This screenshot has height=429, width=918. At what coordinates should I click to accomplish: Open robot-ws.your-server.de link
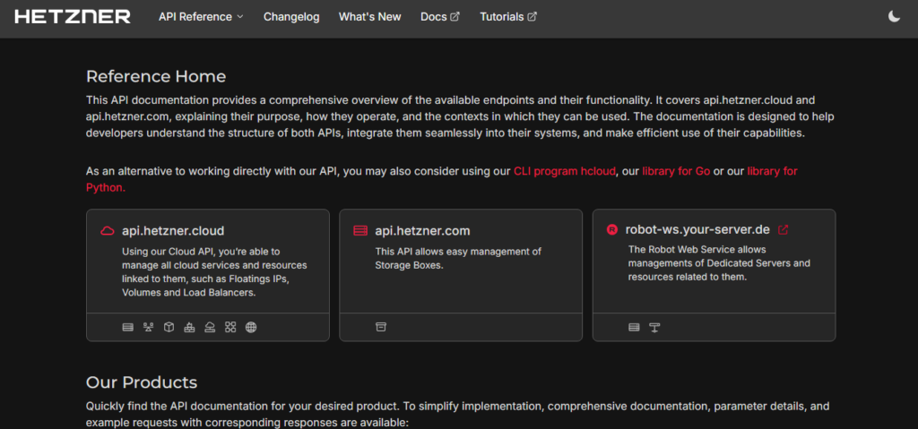point(697,229)
